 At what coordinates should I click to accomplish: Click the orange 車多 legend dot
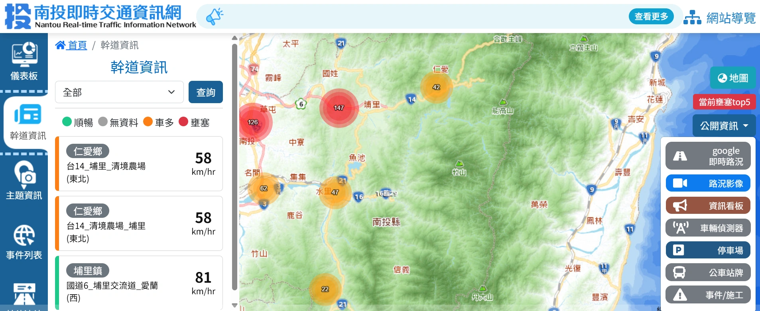[148, 121]
